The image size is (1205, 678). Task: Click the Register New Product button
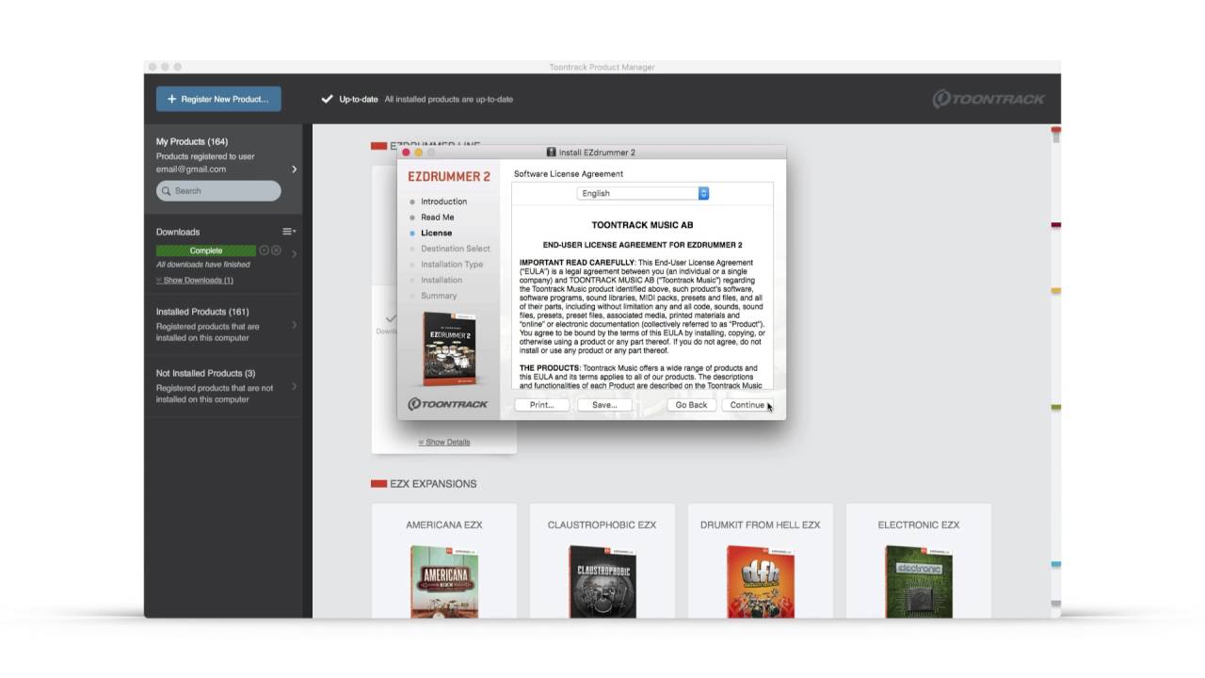[218, 99]
